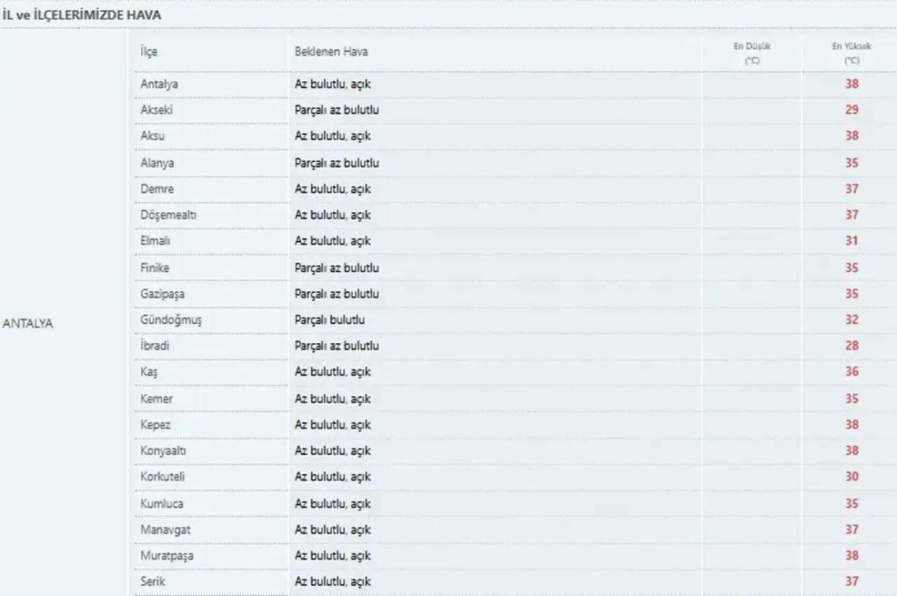Select the Akseki district entry
Screen dimensions: 897x596
click(x=156, y=110)
